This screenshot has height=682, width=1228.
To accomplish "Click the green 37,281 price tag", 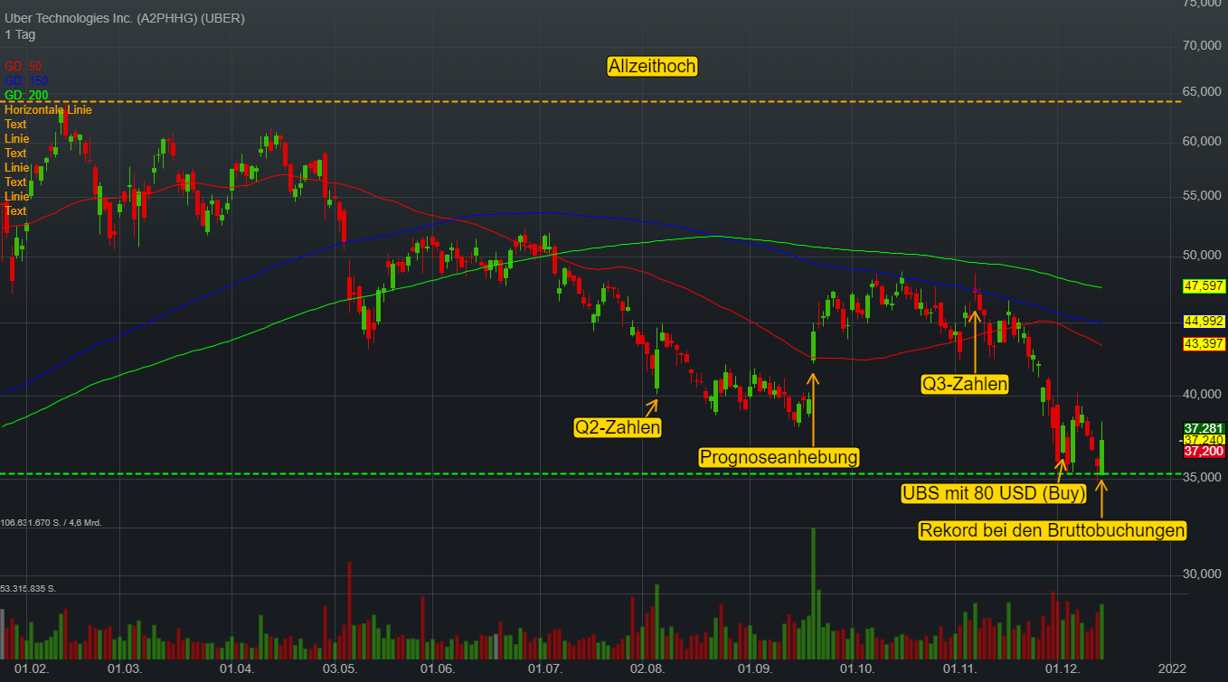I will [x=1204, y=428].
